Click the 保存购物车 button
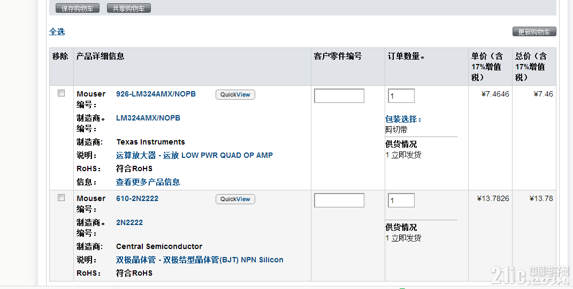 pyautogui.click(x=78, y=9)
